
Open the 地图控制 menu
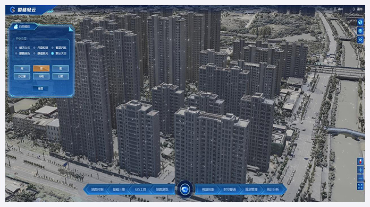pyautogui.click(x=97, y=190)
